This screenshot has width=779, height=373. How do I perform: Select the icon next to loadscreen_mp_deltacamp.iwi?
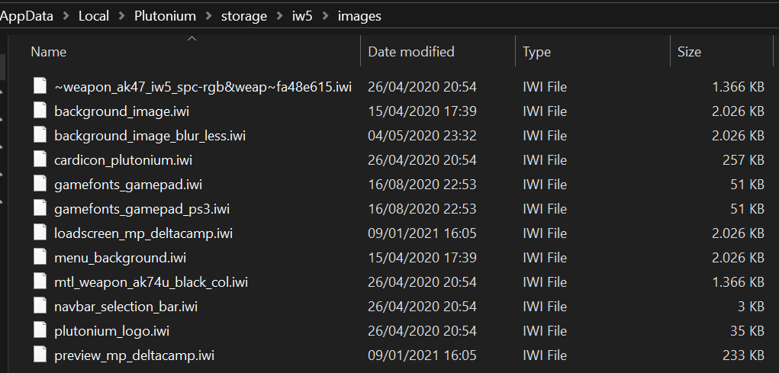pos(40,233)
